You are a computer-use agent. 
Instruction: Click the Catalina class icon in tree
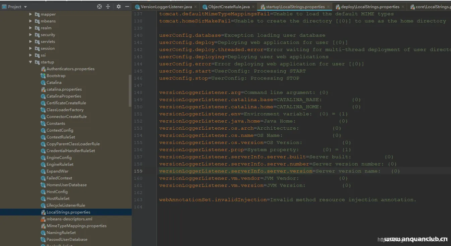click(x=43, y=83)
